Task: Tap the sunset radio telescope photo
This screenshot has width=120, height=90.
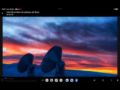Action: 60,47
